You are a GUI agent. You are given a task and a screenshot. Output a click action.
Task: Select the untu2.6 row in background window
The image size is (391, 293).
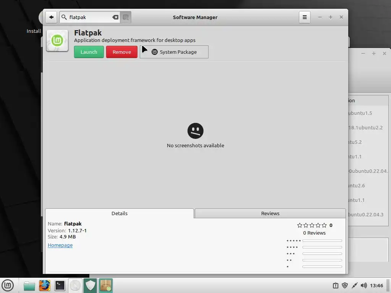(368, 186)
